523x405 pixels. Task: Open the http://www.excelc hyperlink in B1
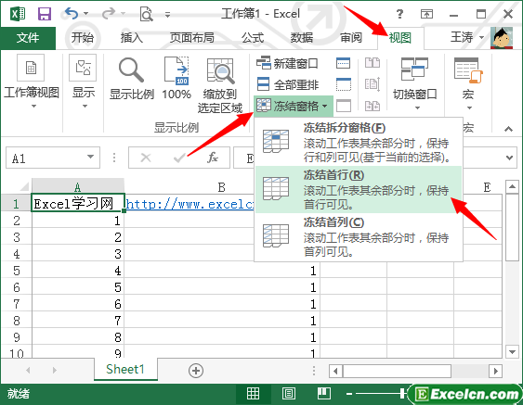pyautogui.click(x=190, y=204)
